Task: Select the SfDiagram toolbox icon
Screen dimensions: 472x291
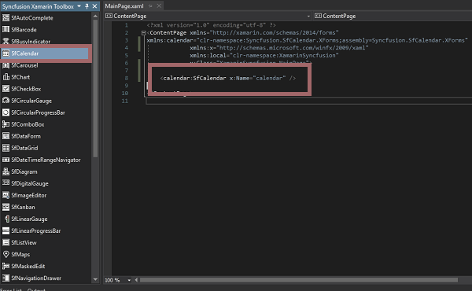Action: pyautogui.click(x=6, y=171)
